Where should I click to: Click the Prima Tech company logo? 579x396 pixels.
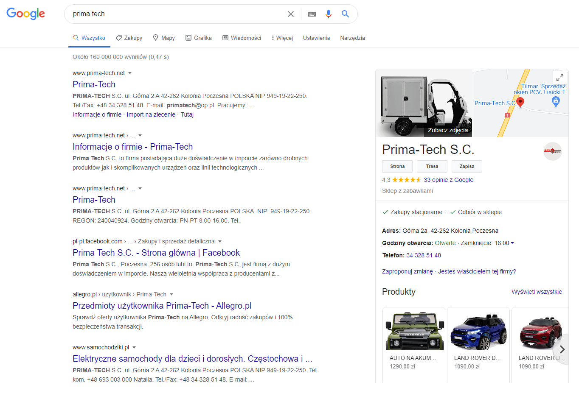point(553,151)
